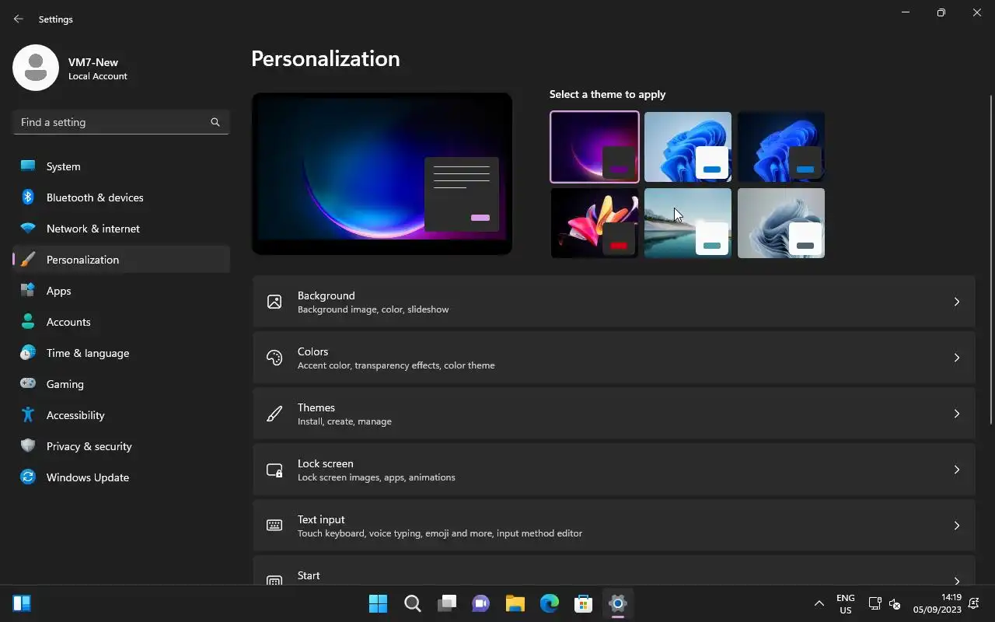The width and height of the screenshot is (995, 622).
Task: Open Touch keyboard, voice typing settings
Action: tap(614, 526)
